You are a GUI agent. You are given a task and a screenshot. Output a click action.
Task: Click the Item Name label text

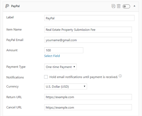click(x=14, y=30)
